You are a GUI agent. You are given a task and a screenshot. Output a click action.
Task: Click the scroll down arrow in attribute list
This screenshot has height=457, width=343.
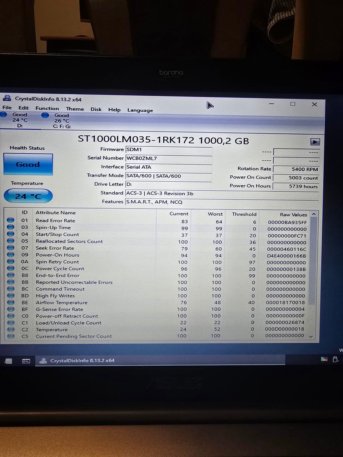pos(311,336)
